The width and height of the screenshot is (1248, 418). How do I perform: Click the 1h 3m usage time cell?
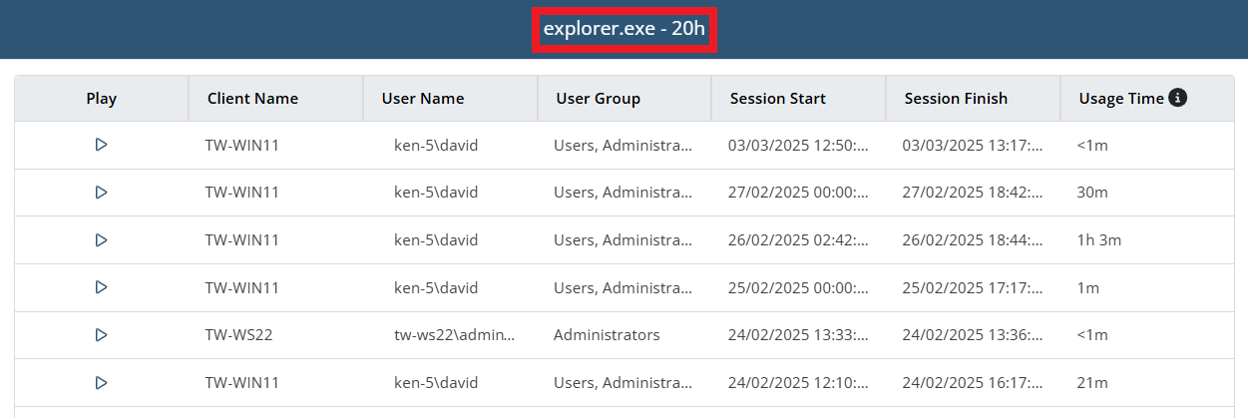tap(1101, 240)
